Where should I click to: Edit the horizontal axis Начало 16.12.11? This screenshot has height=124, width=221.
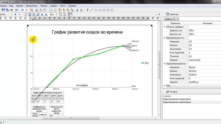(205, 71)
